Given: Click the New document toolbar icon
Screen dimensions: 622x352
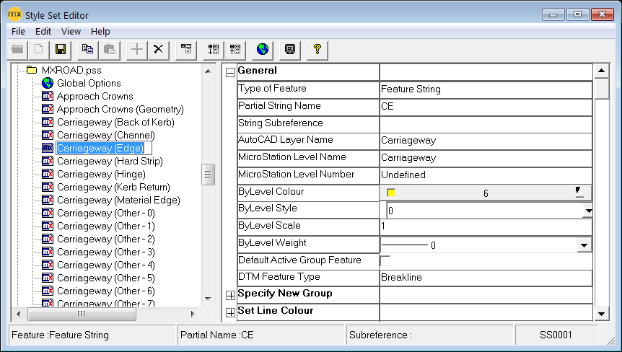Looking at the screenshot, I should click(38, 50).
